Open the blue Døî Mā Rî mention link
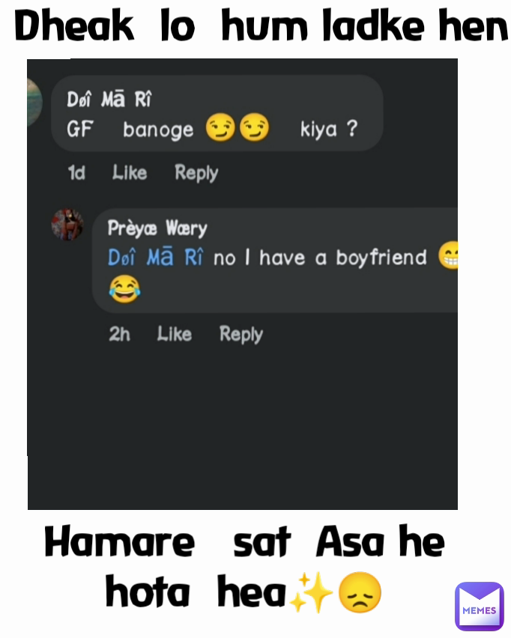 tap(155, 258)
